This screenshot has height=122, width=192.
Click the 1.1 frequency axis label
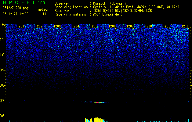click(2, 40)
